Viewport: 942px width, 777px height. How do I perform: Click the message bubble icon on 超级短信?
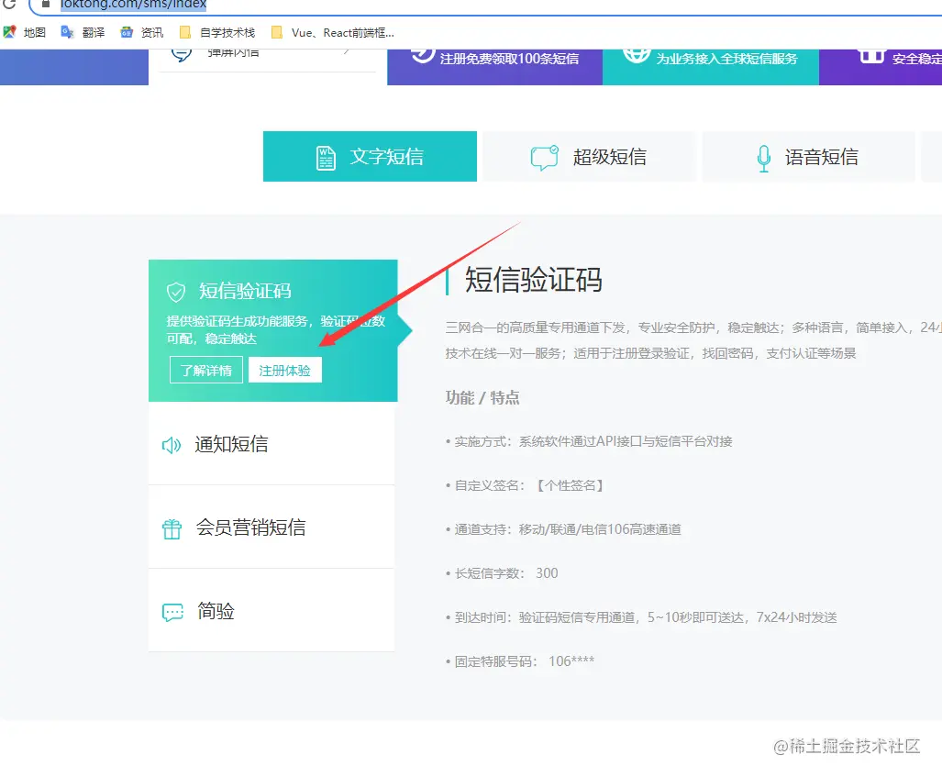[x=544, y=158]
